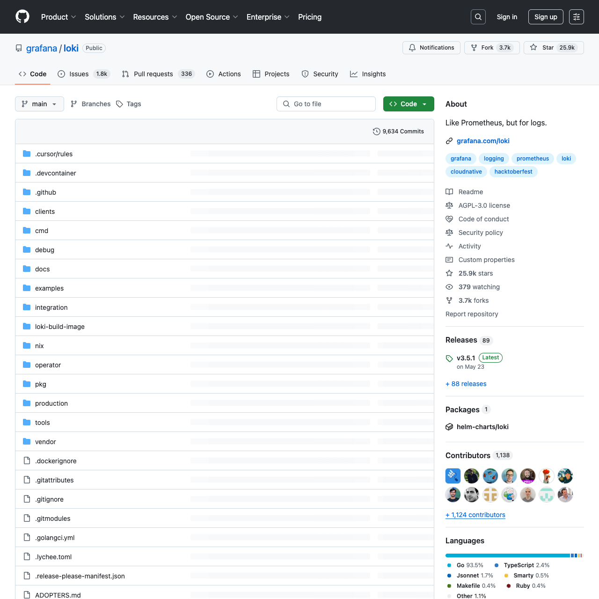Open the production folder
The width and height of the screenshot is (599, 599).
[x=51, y=403]
